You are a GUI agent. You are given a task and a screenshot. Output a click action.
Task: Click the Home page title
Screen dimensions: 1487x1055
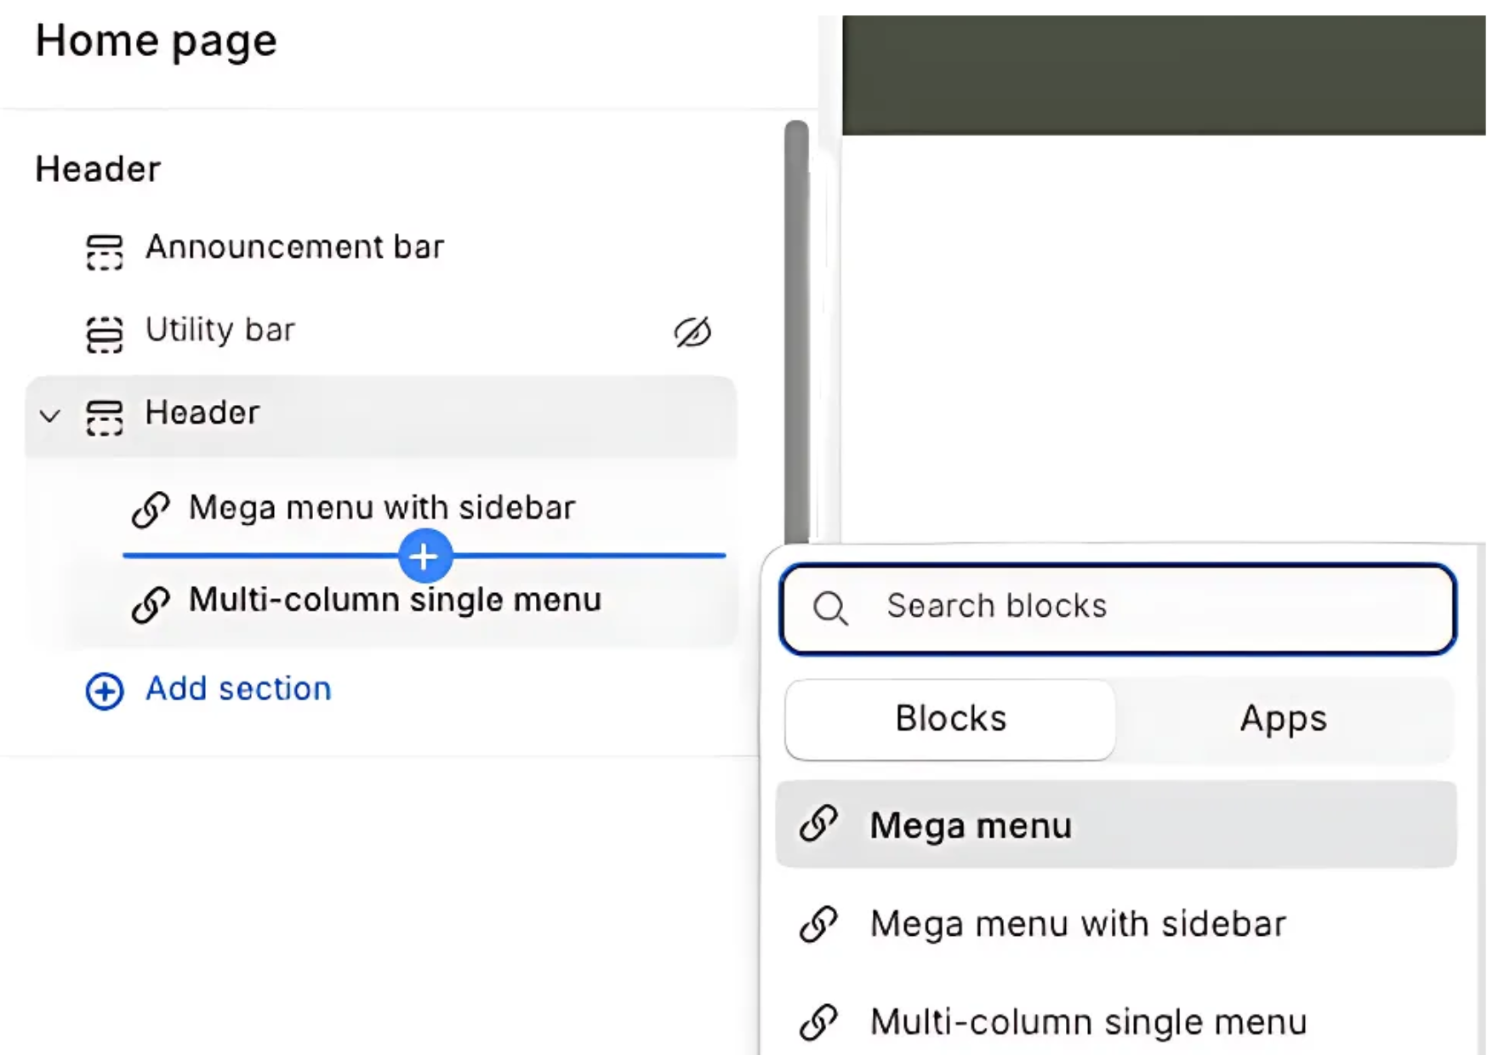(156, 42)
